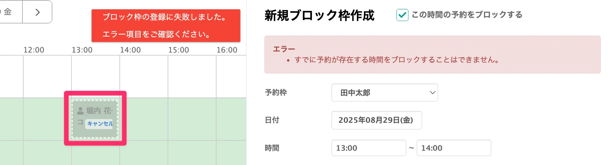
Task: Click the error message すでに予約が存在する時間
Action: (x=396, y=60)
